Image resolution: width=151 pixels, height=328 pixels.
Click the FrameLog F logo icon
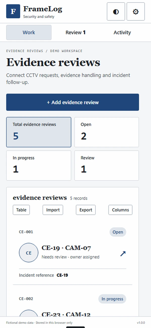point(13,11)
